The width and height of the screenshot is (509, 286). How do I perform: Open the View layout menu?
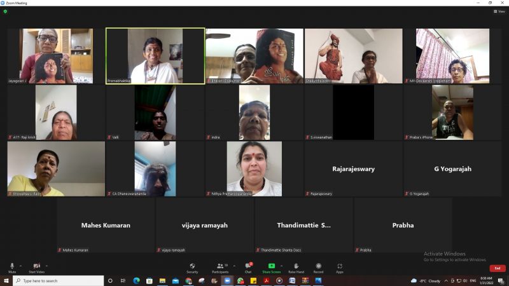[499, 11]
